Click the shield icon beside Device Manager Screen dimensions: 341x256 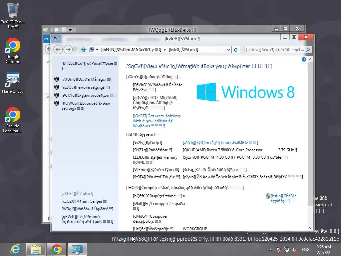coord(57,79)
